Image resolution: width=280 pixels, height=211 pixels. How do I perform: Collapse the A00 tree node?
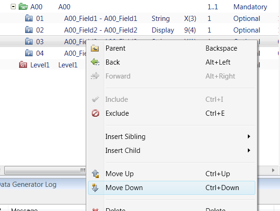point(14,7)
